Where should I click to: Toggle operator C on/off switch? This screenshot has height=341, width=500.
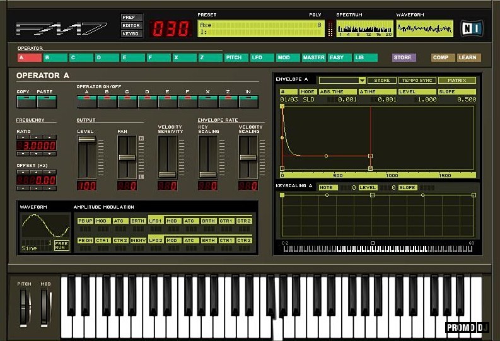point(127,101)
